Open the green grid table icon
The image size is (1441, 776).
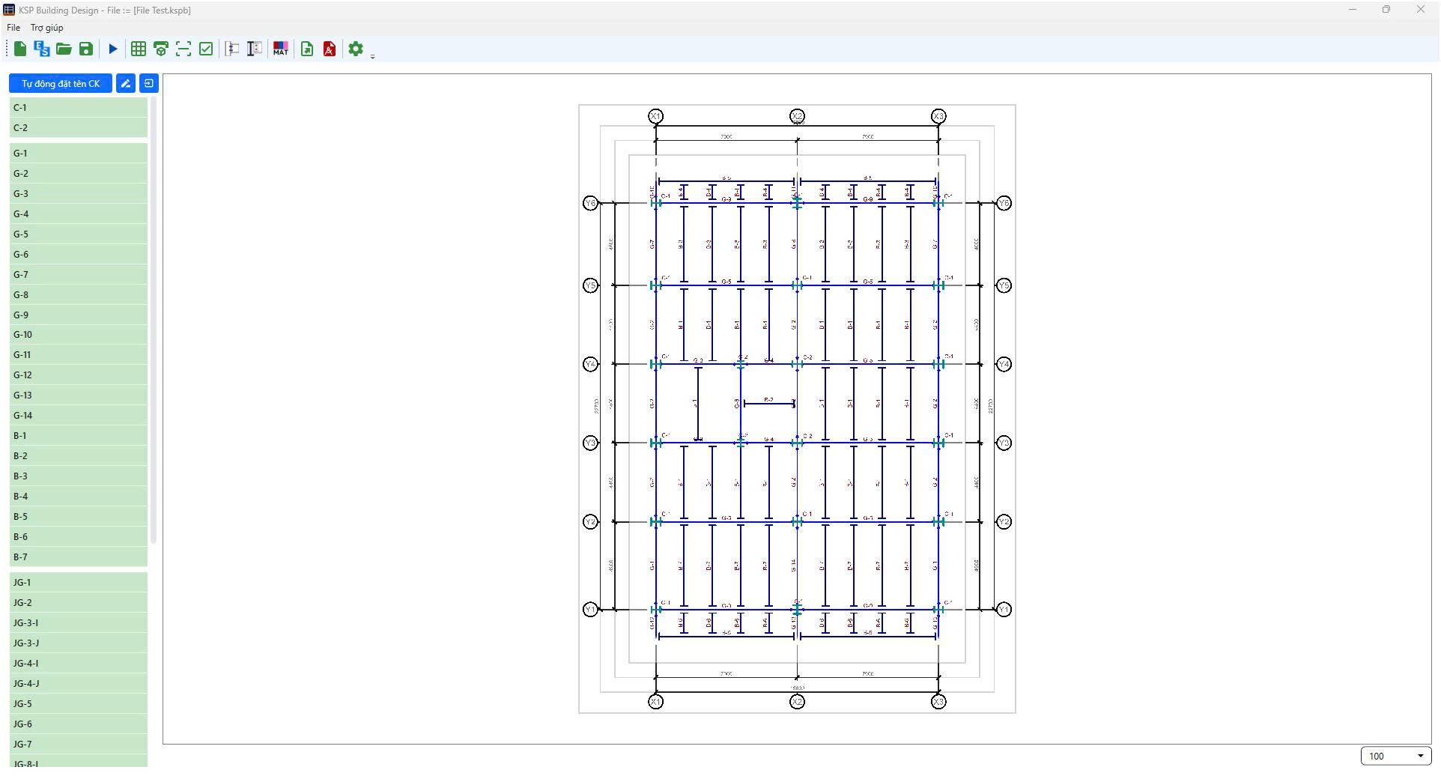pyautogui.click(x=139, y=49)
